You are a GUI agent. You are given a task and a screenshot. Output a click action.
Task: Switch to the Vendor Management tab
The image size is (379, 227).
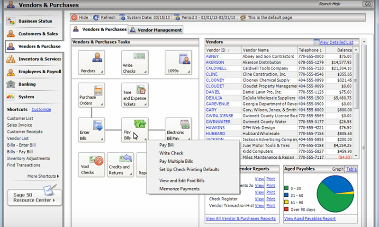click(x=155, y=30)
